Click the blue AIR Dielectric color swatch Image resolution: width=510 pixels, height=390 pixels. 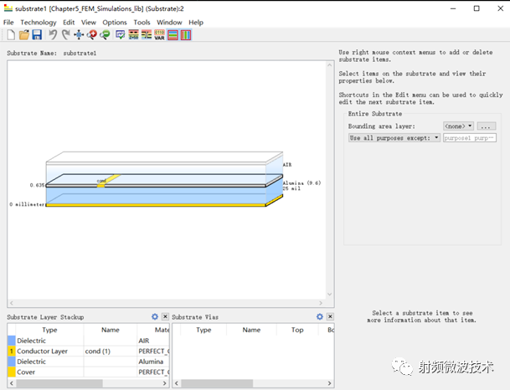(x=11, y=341)
